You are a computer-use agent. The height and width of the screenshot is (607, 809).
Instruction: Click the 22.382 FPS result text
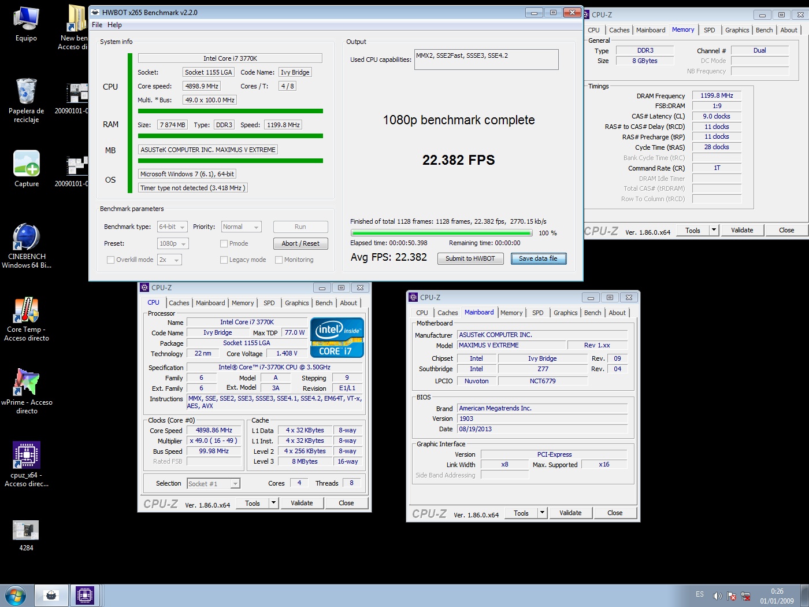tap(459, 160)
